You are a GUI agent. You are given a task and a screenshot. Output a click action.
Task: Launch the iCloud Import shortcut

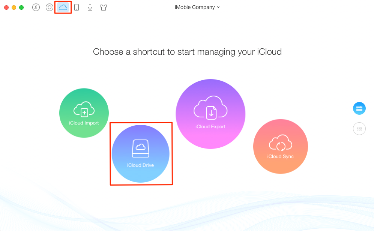click(84, 113)
